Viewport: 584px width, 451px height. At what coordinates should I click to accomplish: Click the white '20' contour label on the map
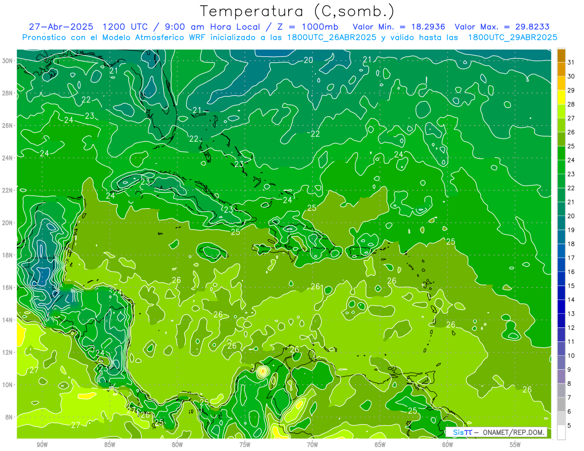coord(308,60)
